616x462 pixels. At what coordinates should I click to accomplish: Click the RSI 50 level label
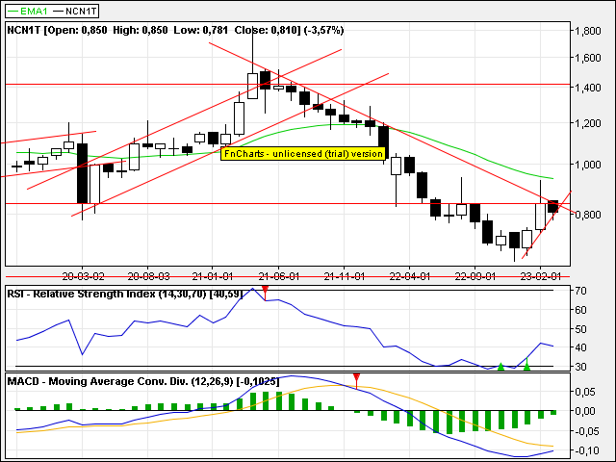[x=581, y=329]
